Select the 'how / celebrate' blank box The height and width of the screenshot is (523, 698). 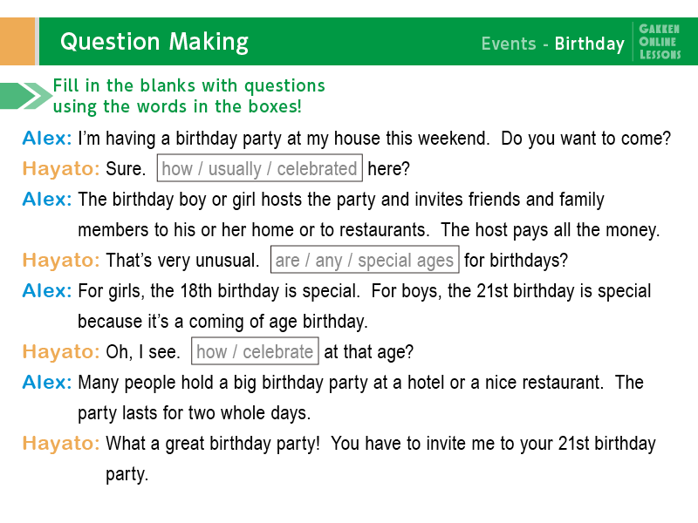click(x=255, y=351)
